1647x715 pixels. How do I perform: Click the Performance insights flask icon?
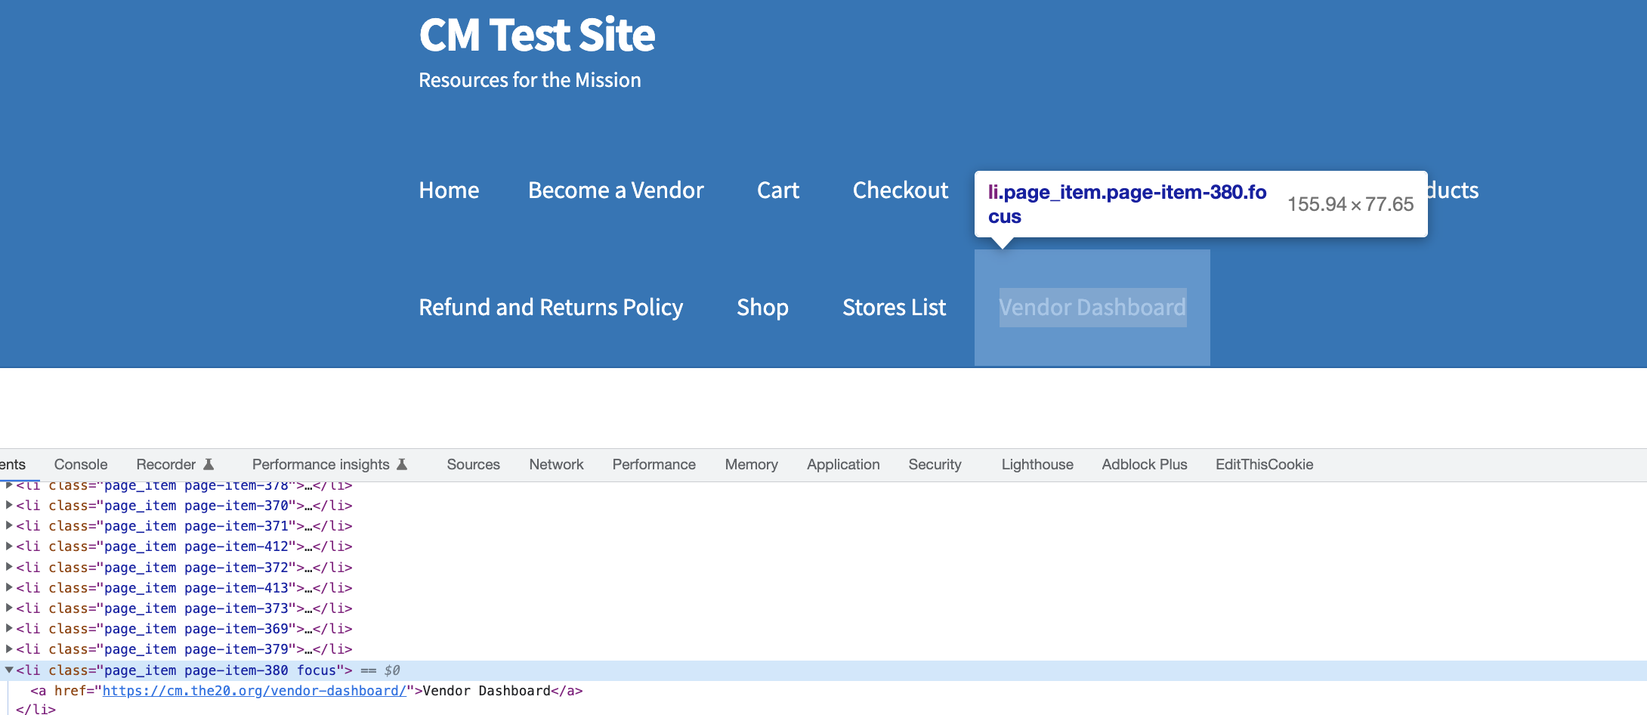tap(403, 464)
